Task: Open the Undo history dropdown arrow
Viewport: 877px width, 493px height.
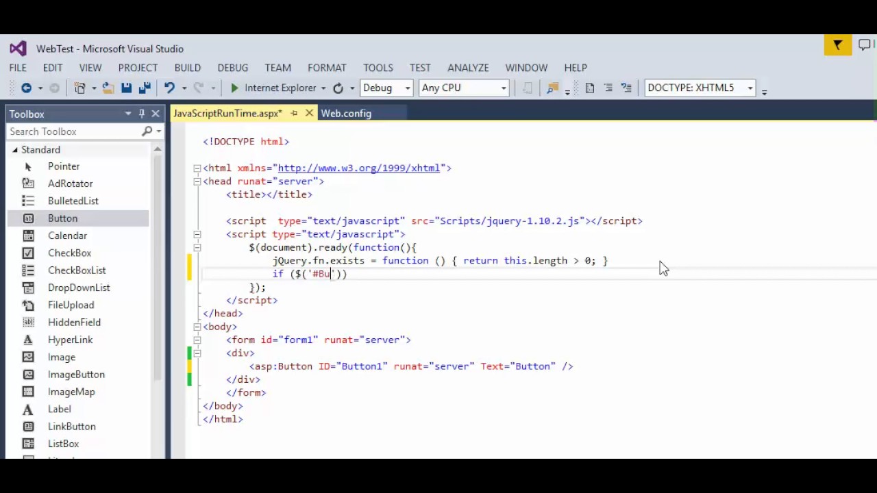Action: click(184, 88)
